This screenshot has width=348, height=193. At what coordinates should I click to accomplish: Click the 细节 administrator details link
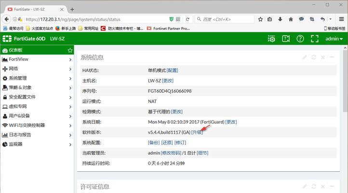coord(202,153)
